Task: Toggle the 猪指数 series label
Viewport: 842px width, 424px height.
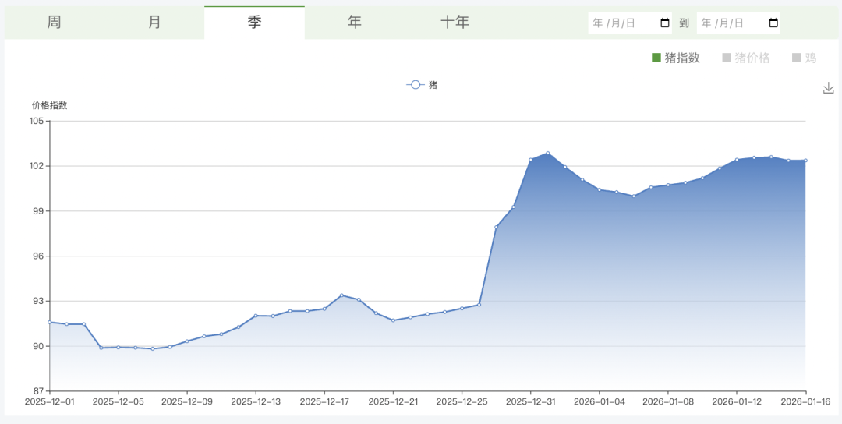Action: pos(682,58)
